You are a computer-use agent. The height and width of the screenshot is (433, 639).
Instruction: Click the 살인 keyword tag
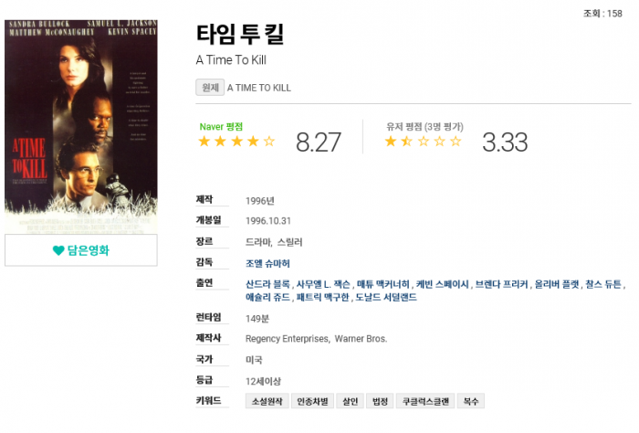pyautogui.click(x=351, y=401)
